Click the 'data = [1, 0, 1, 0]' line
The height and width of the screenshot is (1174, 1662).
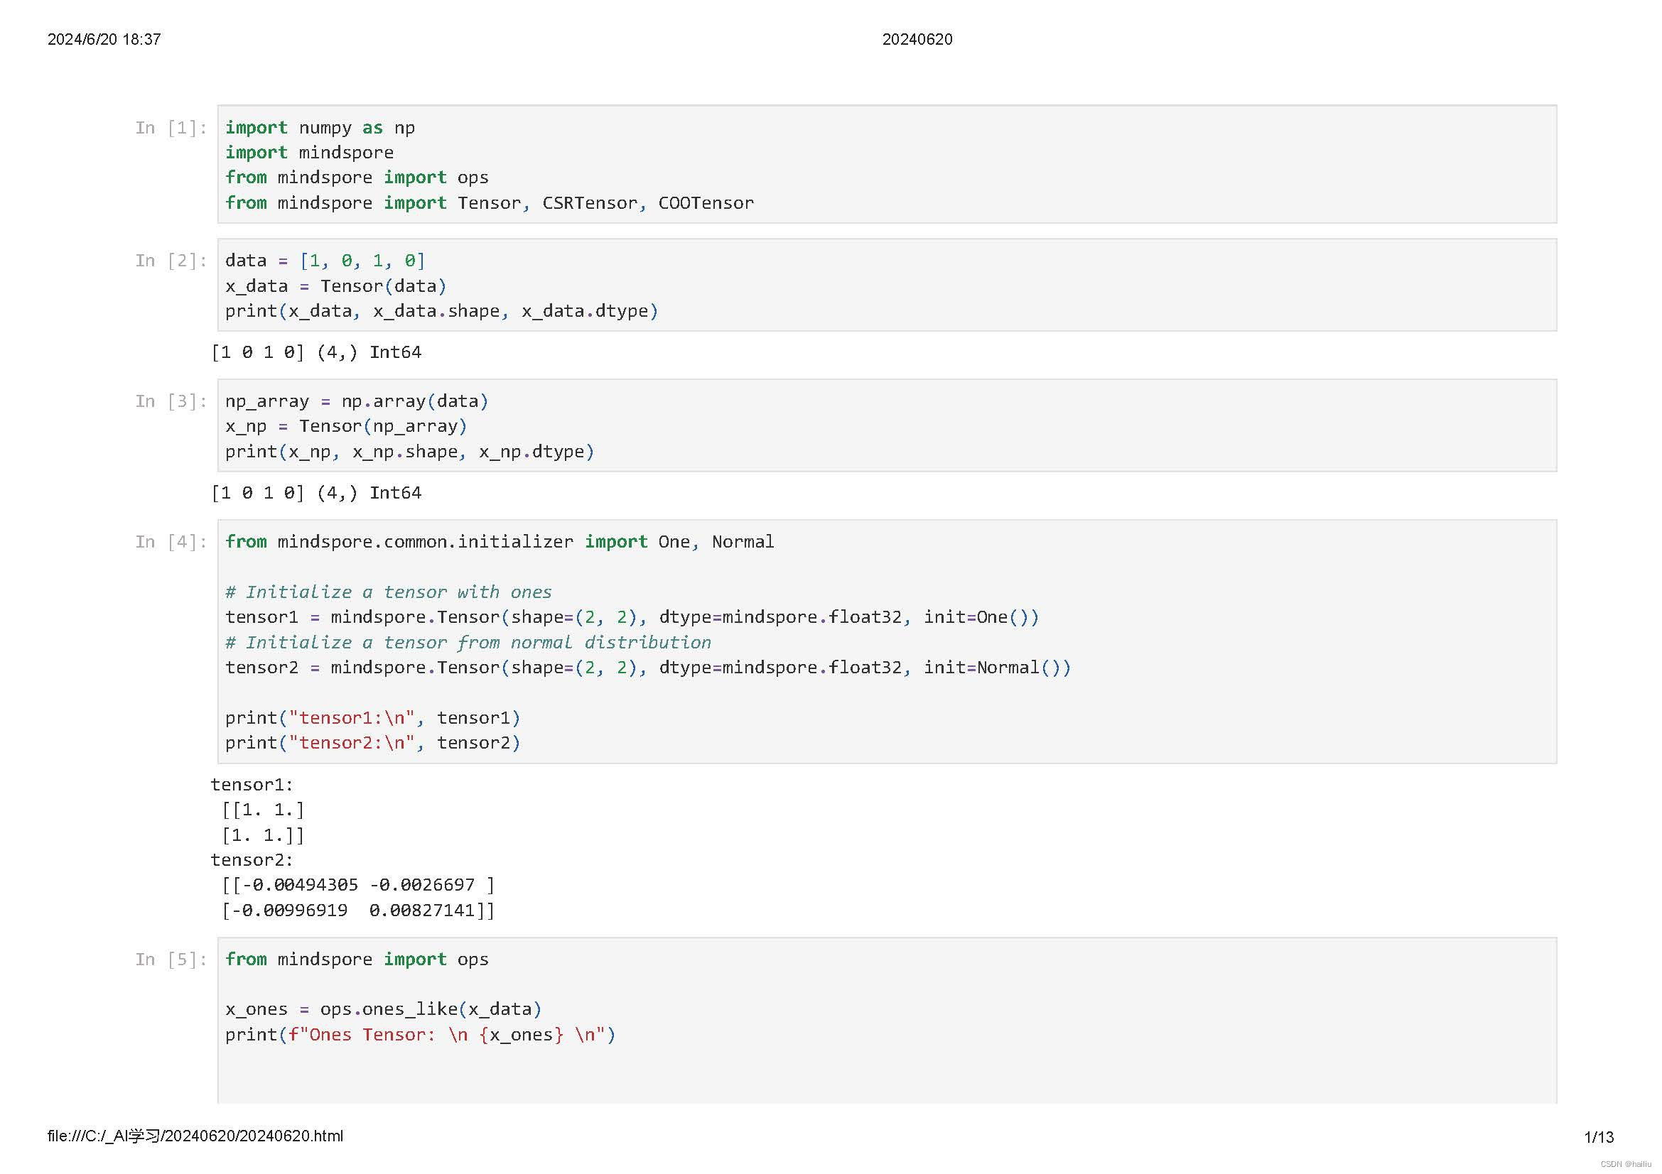pyautogui.click(x=324, y=261)
